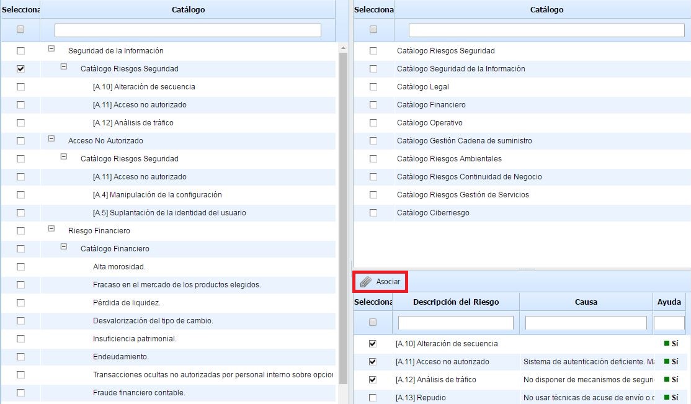The height and width of the screenshot is (404, 691).
Task: Focus the Causa filter input field
Action: coord(586,323)
